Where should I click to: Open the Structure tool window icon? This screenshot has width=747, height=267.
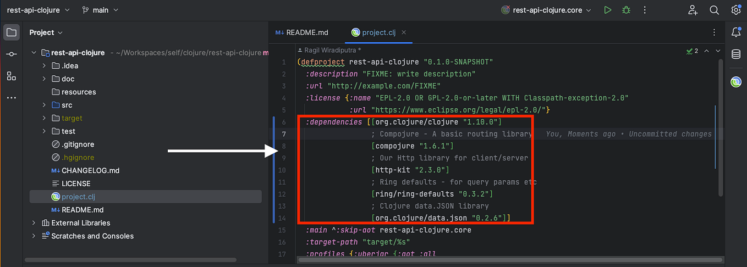pos(12,76)
